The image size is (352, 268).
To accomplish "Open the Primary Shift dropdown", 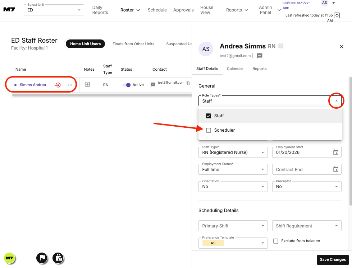I will click(233, 226).
